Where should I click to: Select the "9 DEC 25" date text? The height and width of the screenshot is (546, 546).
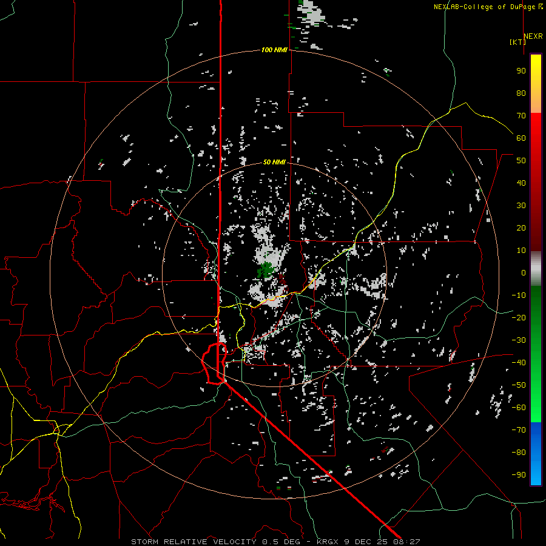pyautogui.click(x=366, y=542)
